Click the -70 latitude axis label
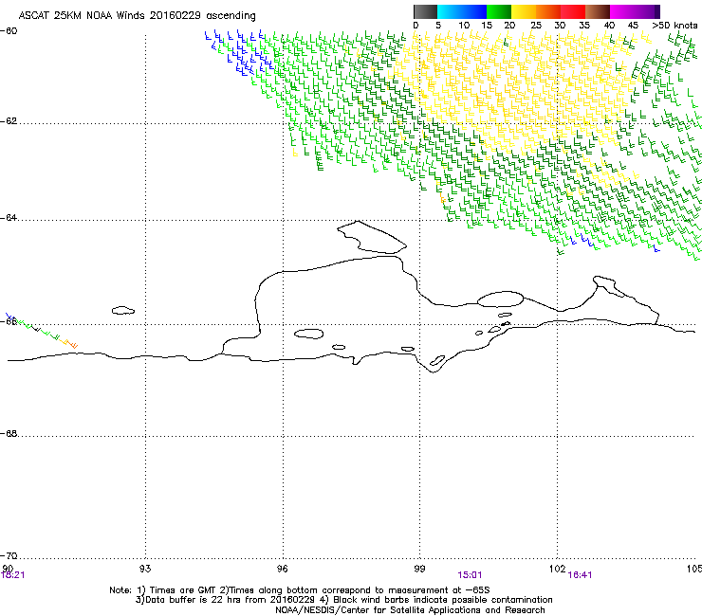Image resolution: width=702 pixels, height=616 pixels. 9,556
